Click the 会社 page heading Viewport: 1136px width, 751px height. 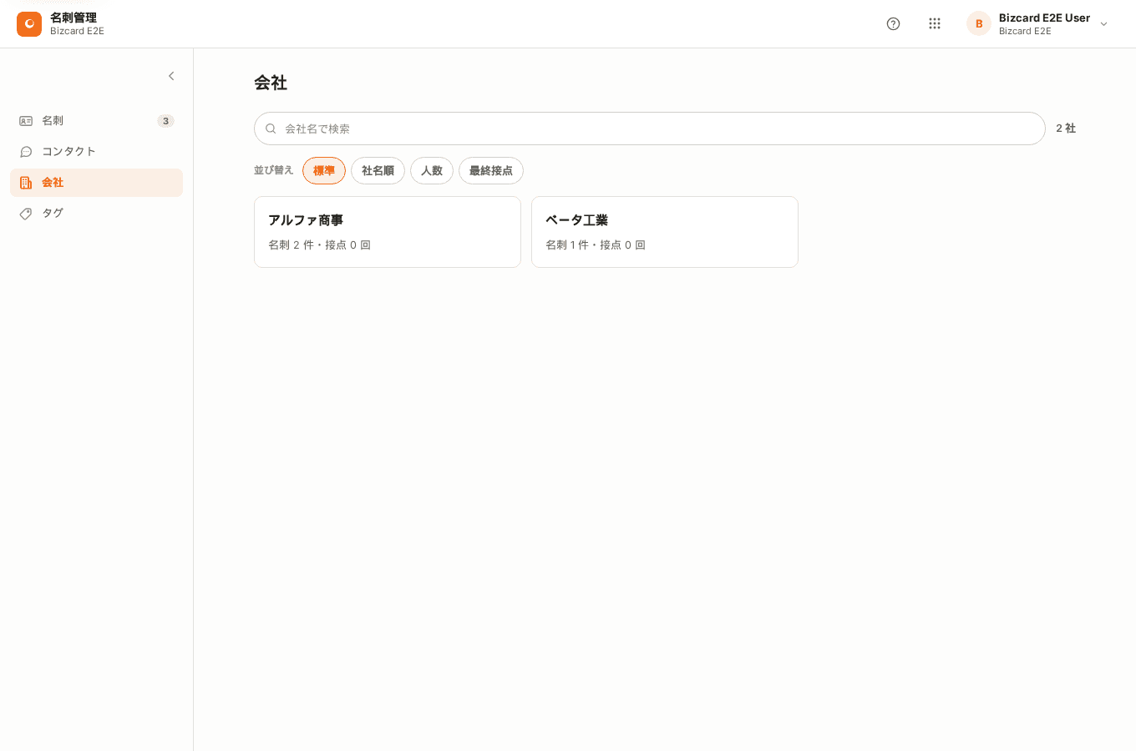[271, 83]
